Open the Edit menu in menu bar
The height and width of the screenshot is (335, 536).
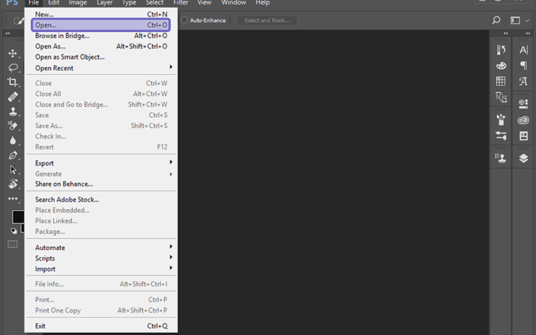click(x=54, y=3)
